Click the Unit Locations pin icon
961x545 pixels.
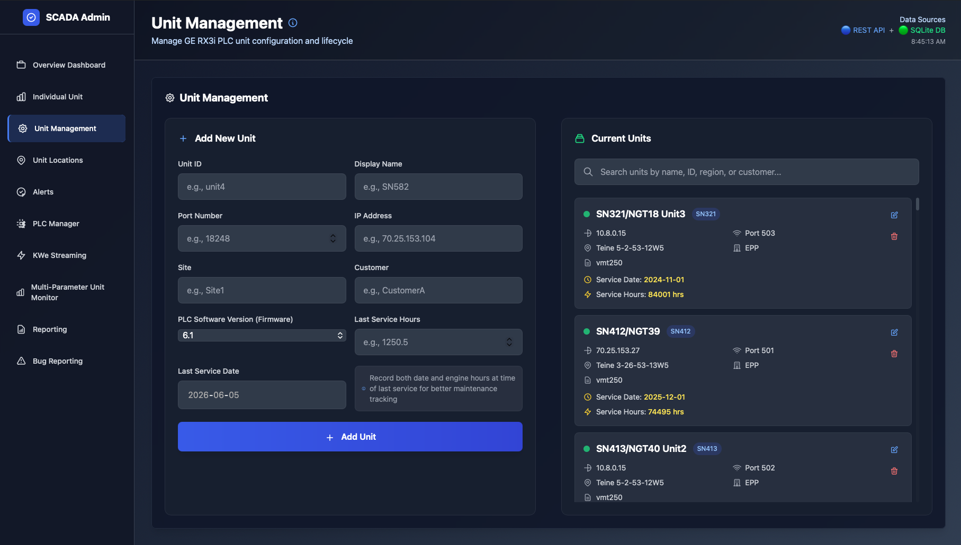coord(21,160)
